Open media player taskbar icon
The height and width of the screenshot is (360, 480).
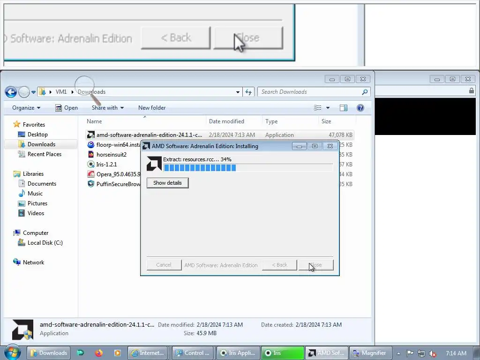pos(117,353)
